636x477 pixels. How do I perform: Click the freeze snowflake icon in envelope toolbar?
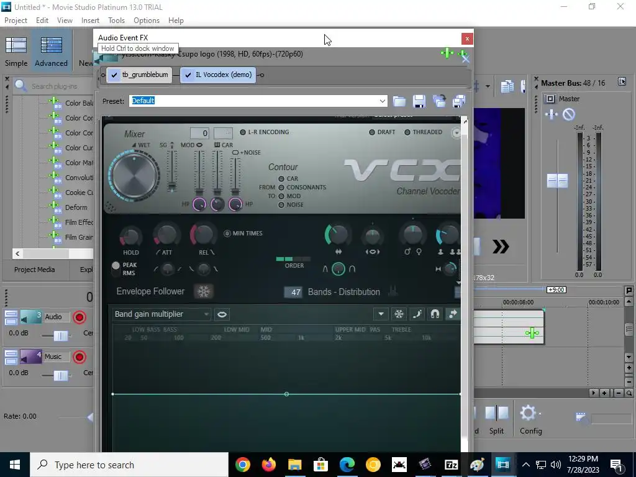click(399, 314)
